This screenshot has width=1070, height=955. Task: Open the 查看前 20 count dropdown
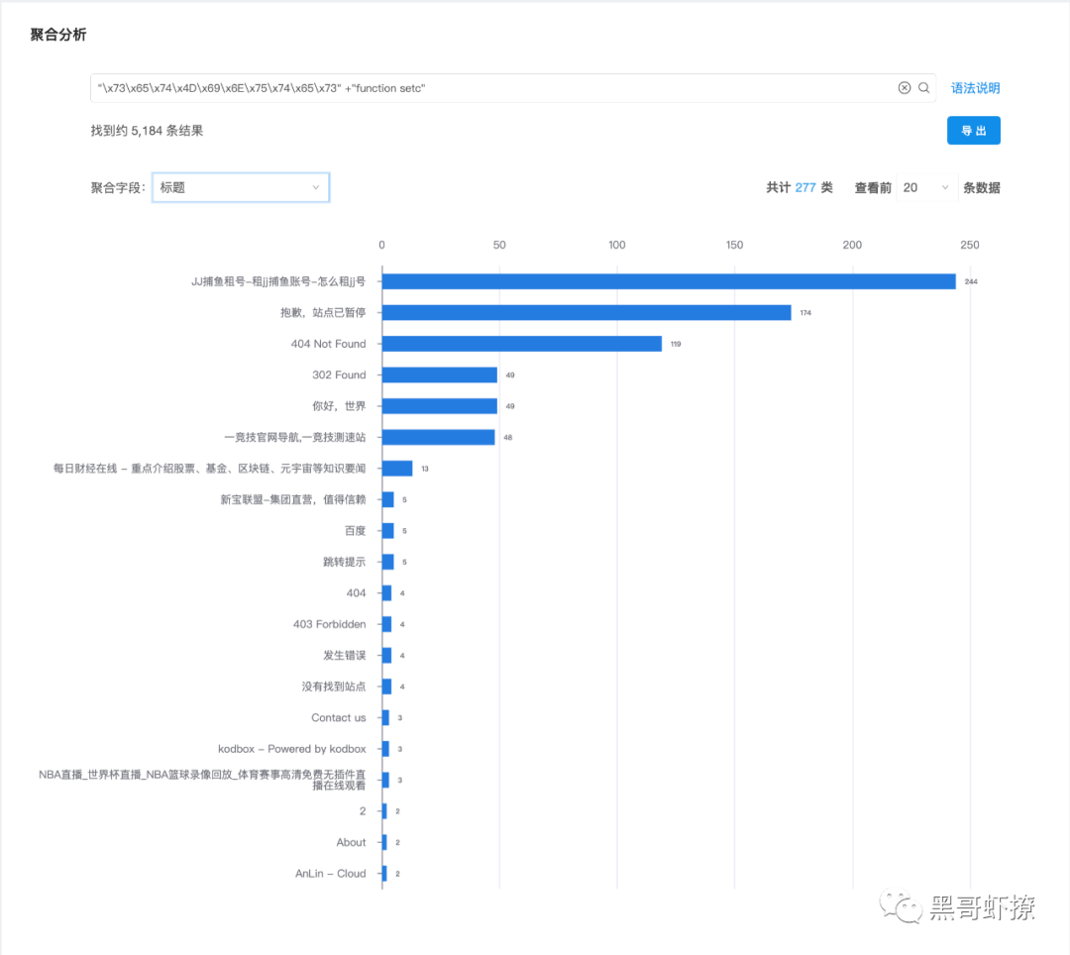tap(924, 187)
